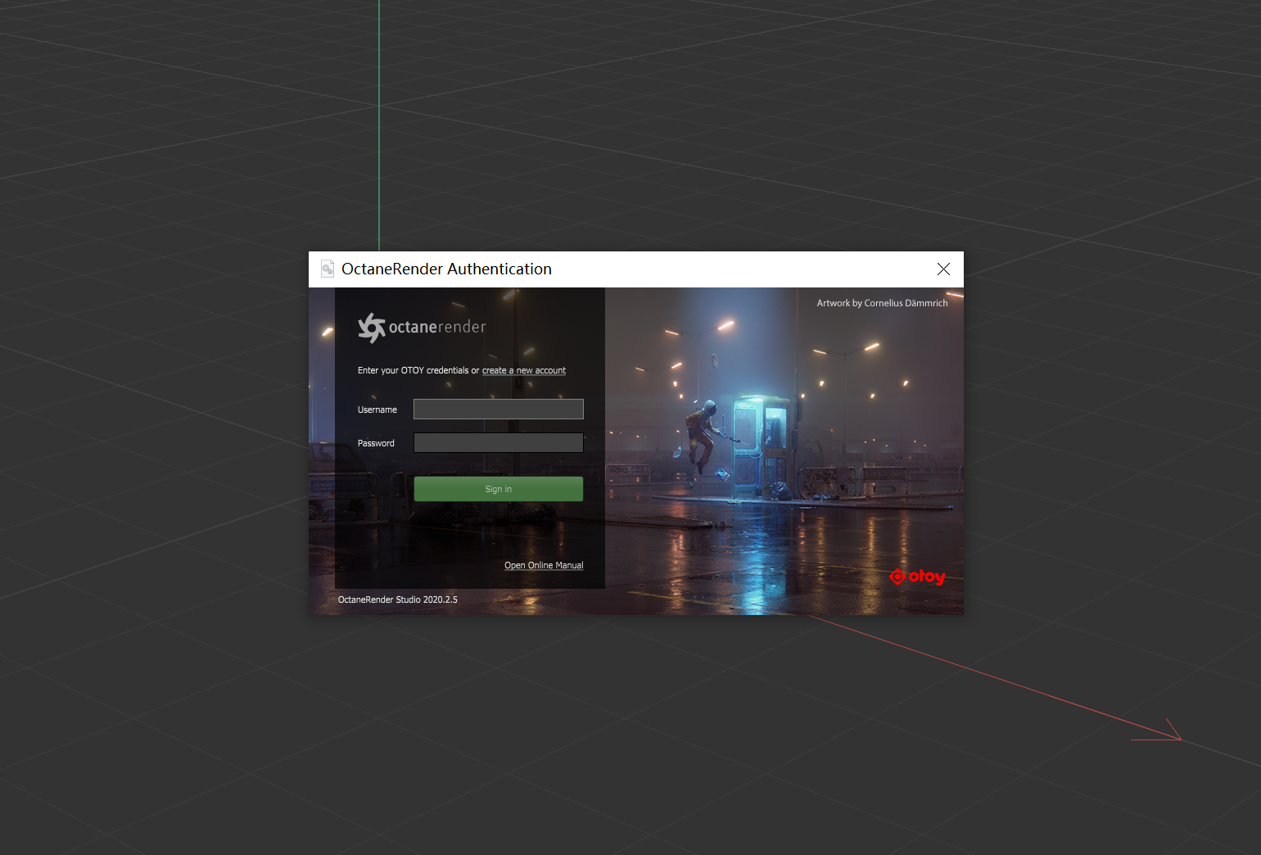Image resolution: width=1261 pixels, height=855 pixels.
Task: Close the OctaneRender Authentication dialog
Action: tap(943, 269)
